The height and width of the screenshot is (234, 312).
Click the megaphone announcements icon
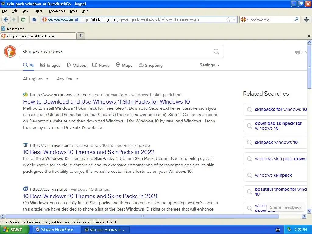(x=299, y=52)
